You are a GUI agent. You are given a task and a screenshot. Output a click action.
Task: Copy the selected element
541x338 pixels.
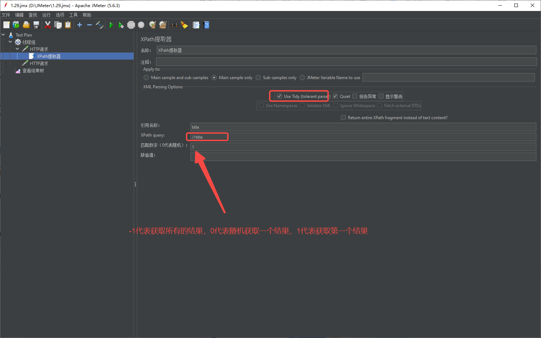pos(58,25)
